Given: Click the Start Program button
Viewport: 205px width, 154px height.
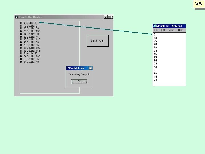Looking at the screenshot, I should 98,40.
